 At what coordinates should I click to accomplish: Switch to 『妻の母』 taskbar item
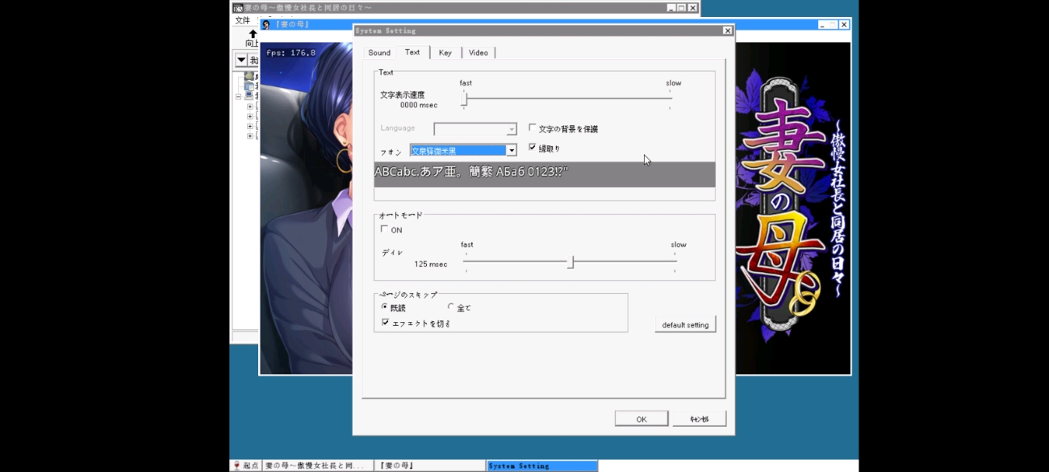430,466
